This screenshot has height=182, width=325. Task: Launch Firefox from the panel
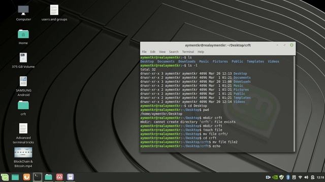tap(26, 177)
